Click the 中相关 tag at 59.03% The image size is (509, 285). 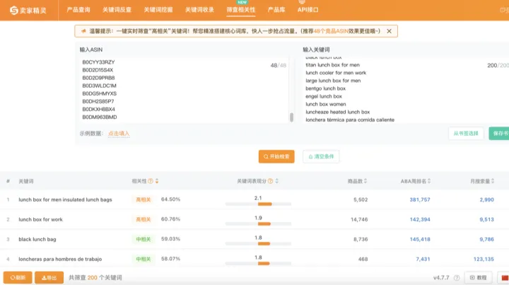coord(143,239)
